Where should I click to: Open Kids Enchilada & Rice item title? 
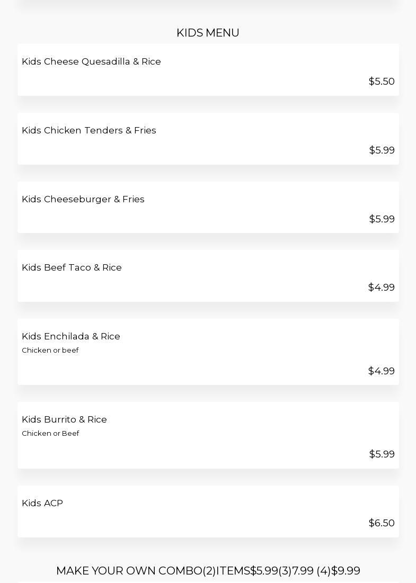pos(71,336)
